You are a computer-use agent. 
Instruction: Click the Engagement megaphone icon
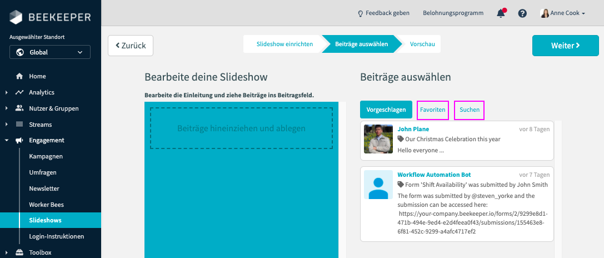(x=19, y=141)
